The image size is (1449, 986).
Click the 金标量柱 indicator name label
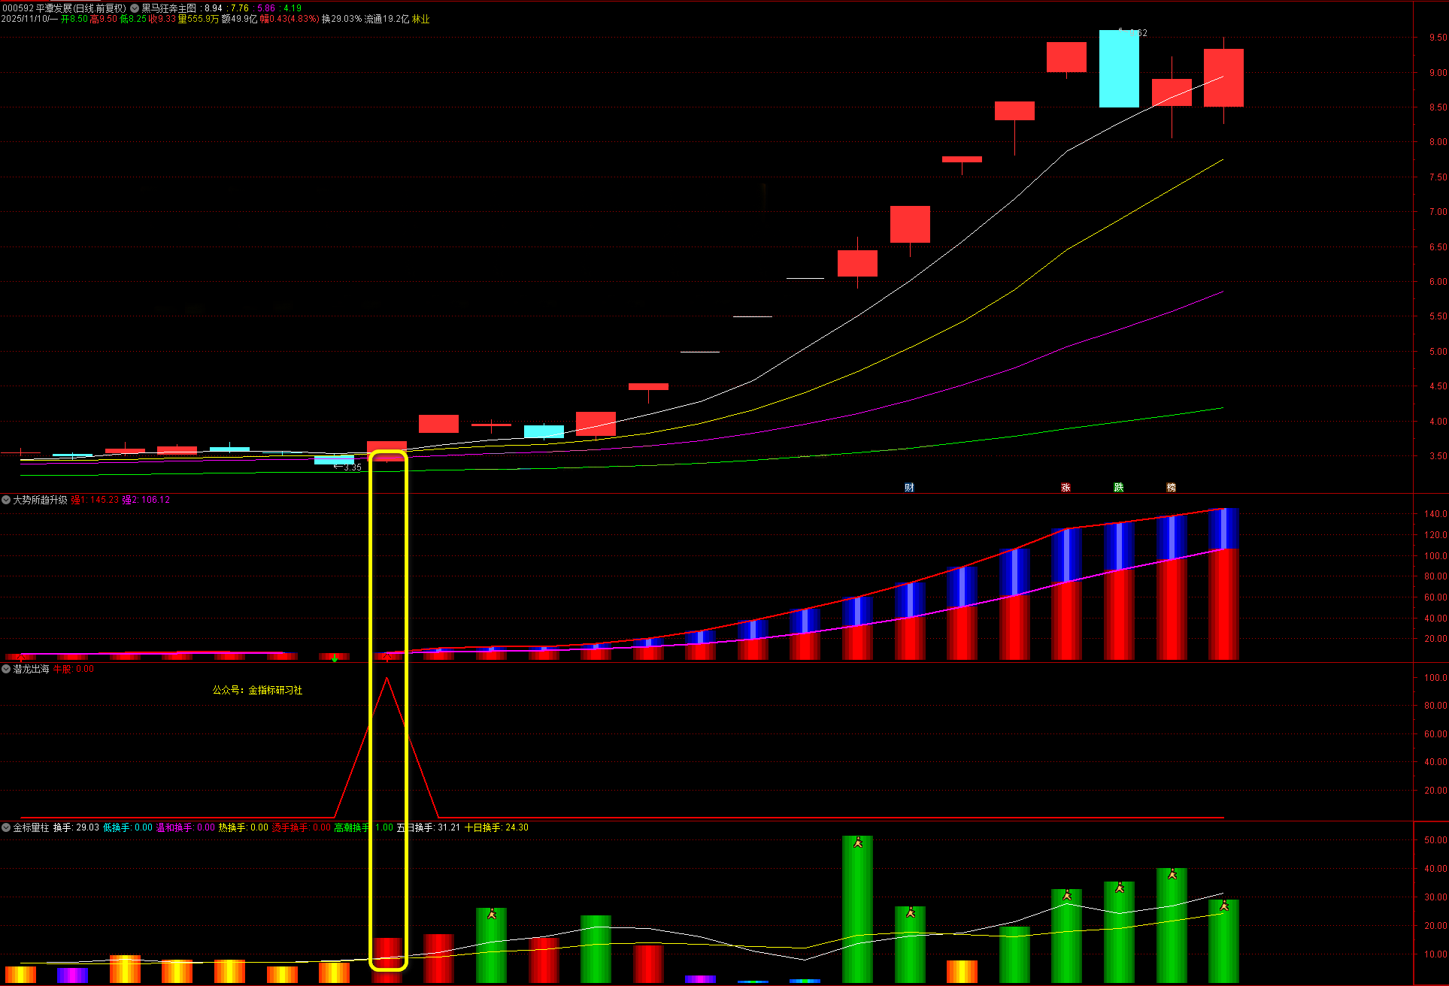(31, 827)
